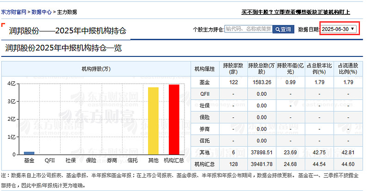Click the value 42.81 in 其他 row
The width and height of the screenshot is (370, 191).
click(348, 153)
